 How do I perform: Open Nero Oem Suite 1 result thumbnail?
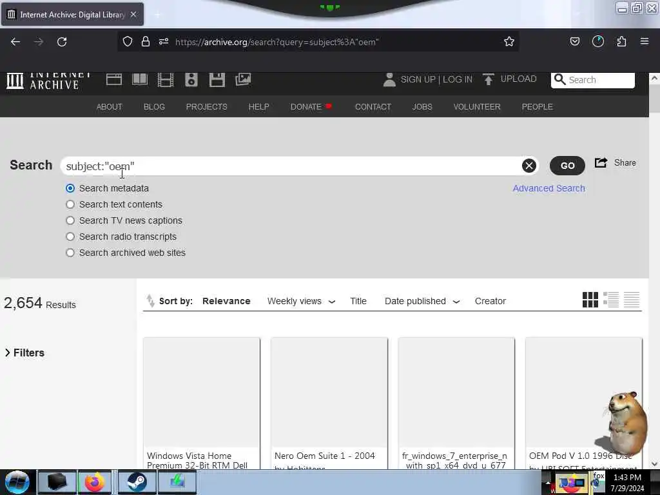(x=329, y=392)
